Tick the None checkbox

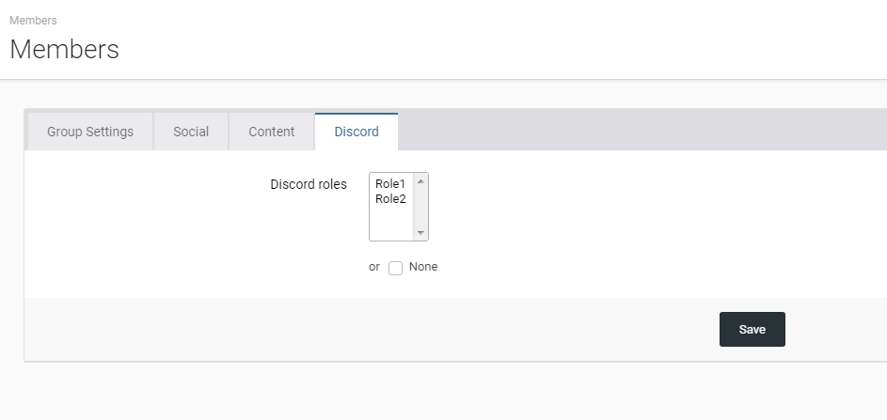[396, 268]
